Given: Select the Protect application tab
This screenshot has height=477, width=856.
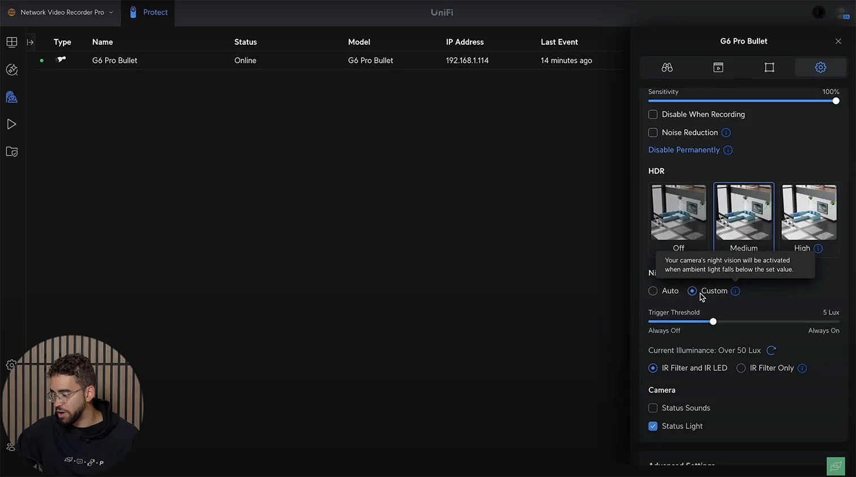Looking at the screenshot, I should tap(148, 12).
